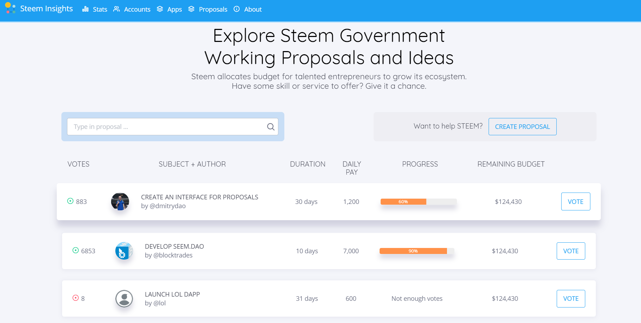This screenshot has height=323, width=641.
Task: Click the 60% progress bar
Action: [418, 202]
